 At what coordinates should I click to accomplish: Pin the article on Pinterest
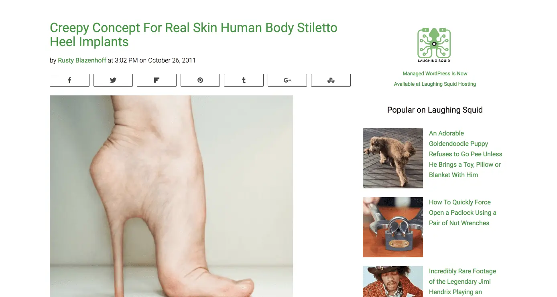200,80
